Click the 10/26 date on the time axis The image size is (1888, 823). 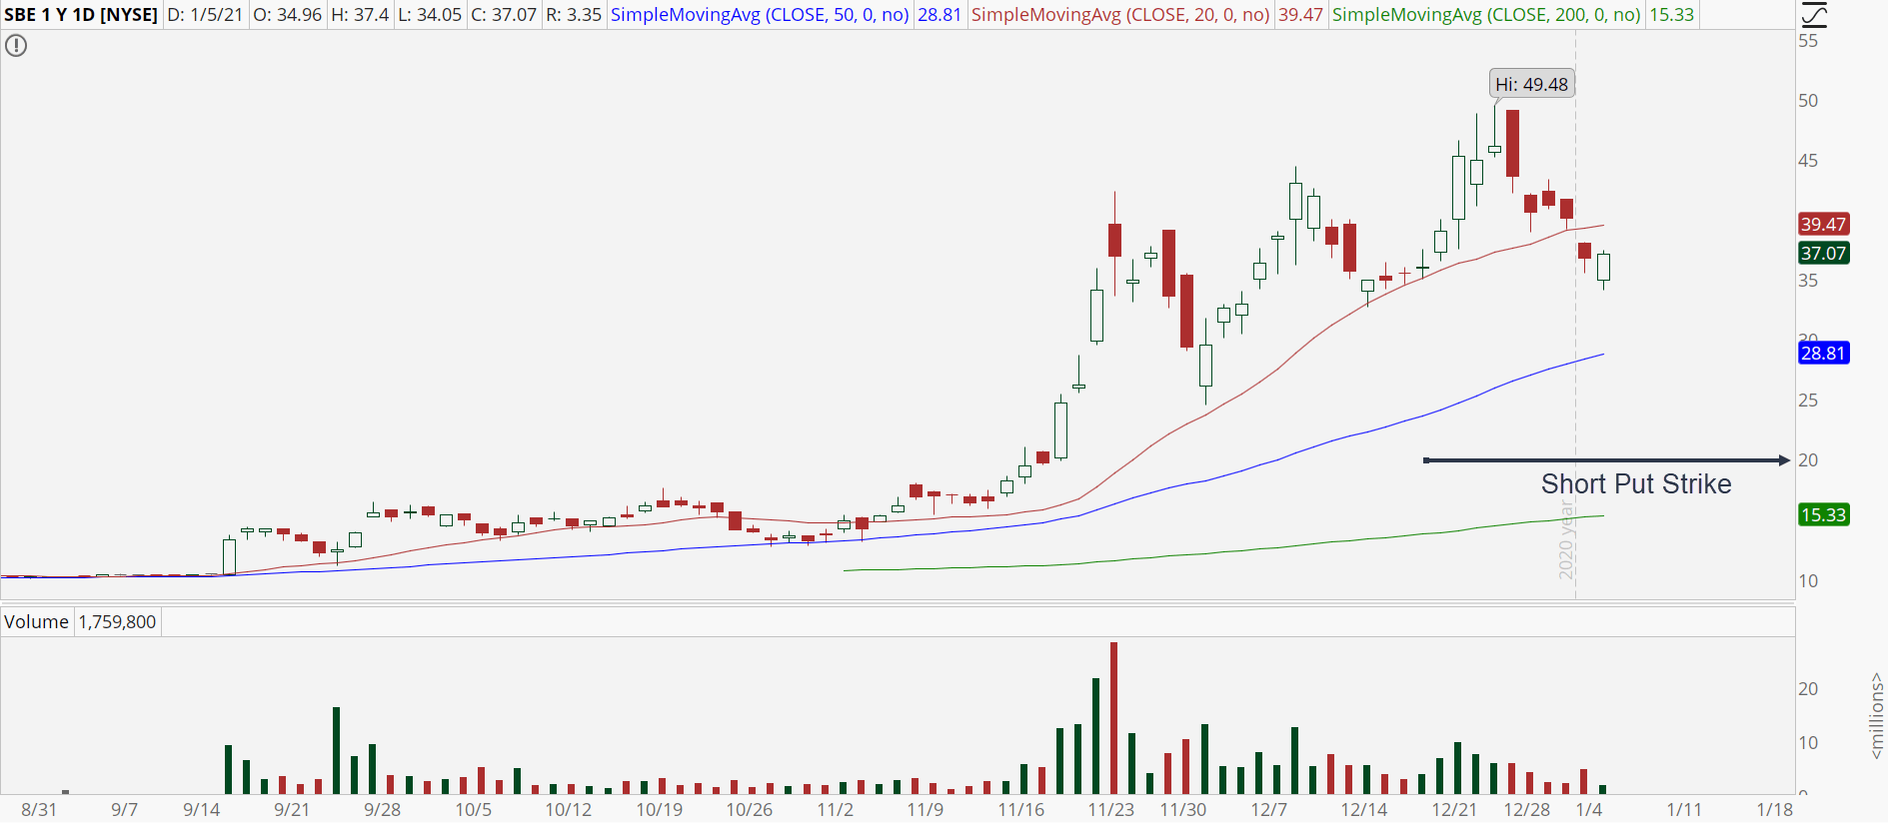click(x=750, y=809)
